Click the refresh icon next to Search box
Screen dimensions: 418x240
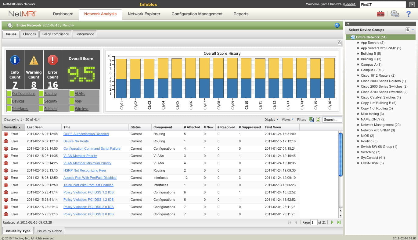coord(318,120)
